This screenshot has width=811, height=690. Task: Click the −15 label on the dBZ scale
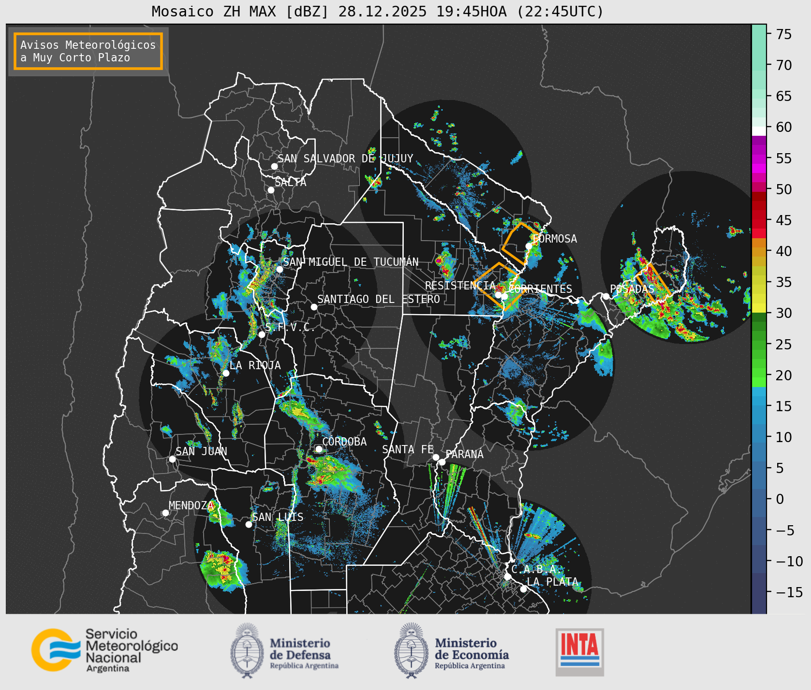coord(789,592)
